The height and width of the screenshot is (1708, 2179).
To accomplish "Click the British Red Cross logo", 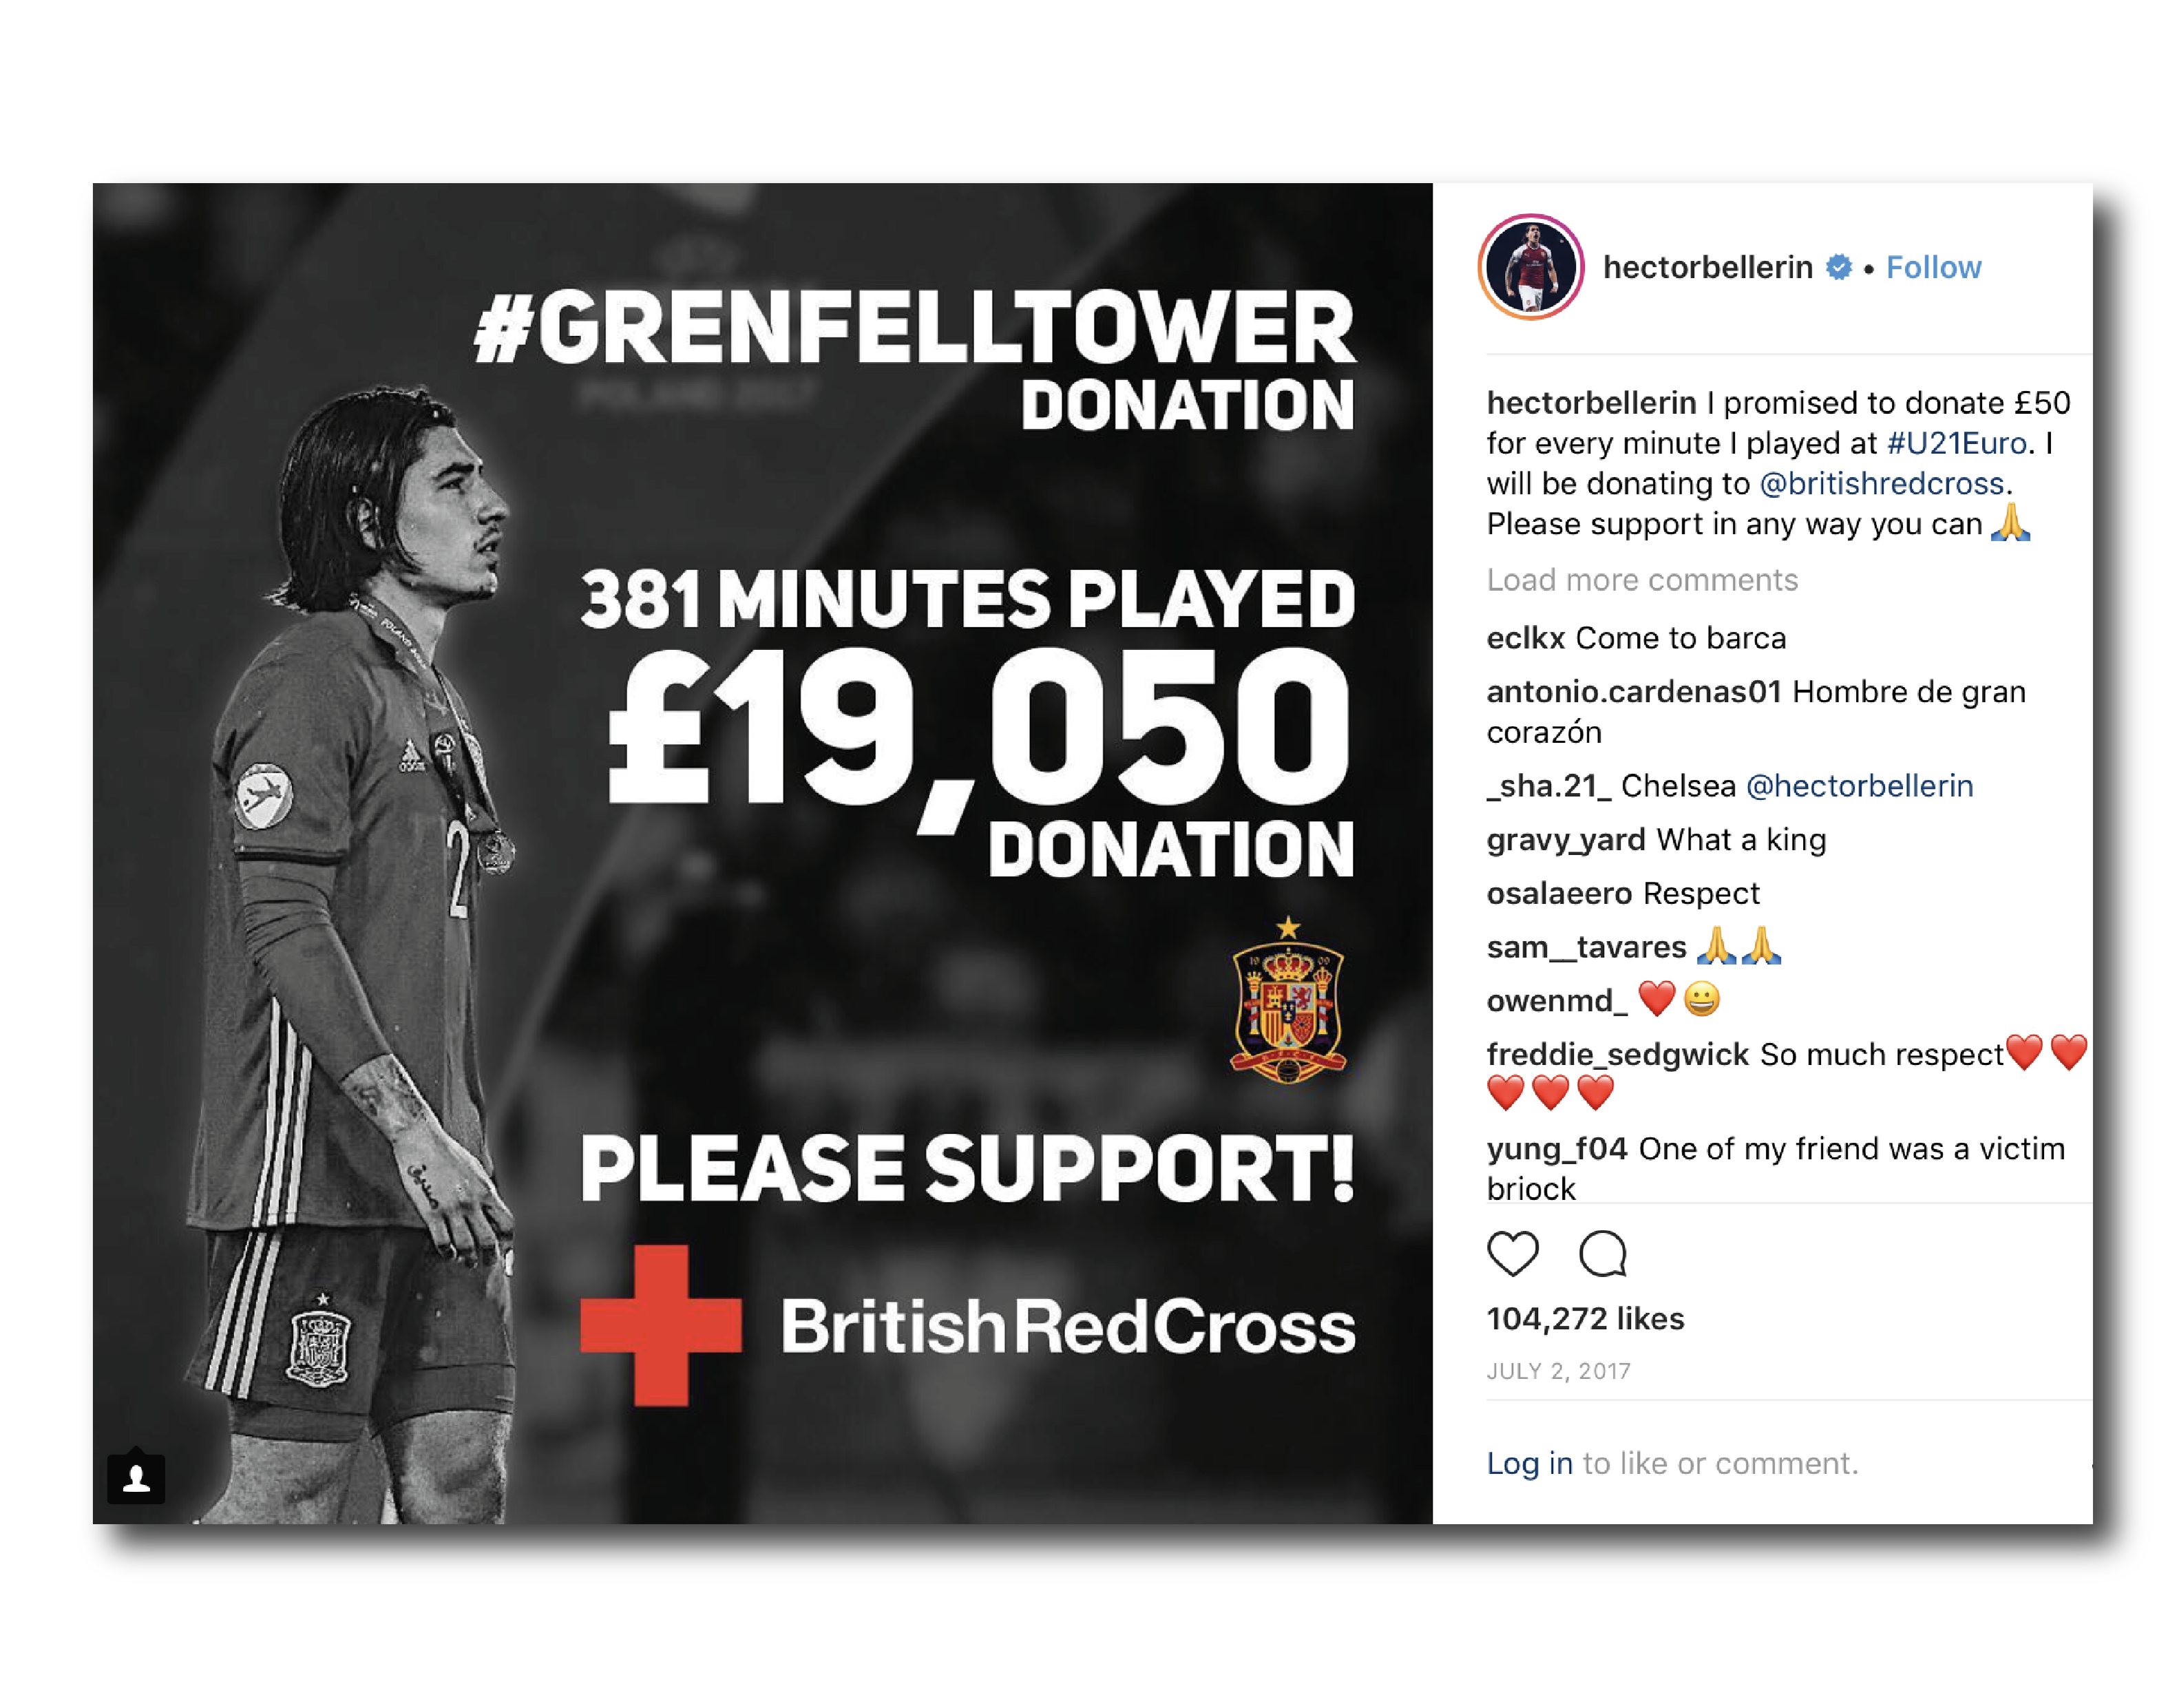I will (x=967, y=1325).
